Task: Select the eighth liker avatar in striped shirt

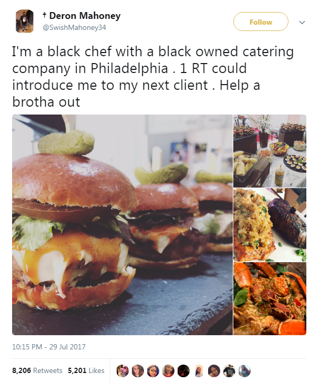Action: pyautogui.click(x=229, y=371)
